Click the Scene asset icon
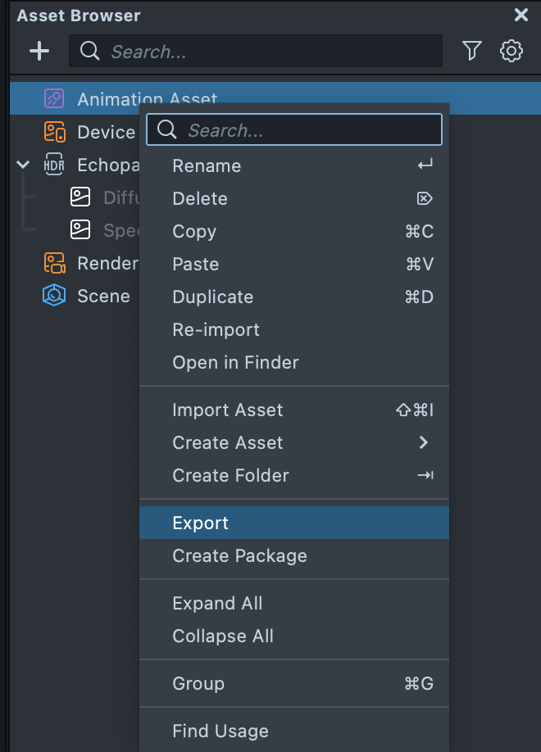541x752 pixels. click(54, 296)
